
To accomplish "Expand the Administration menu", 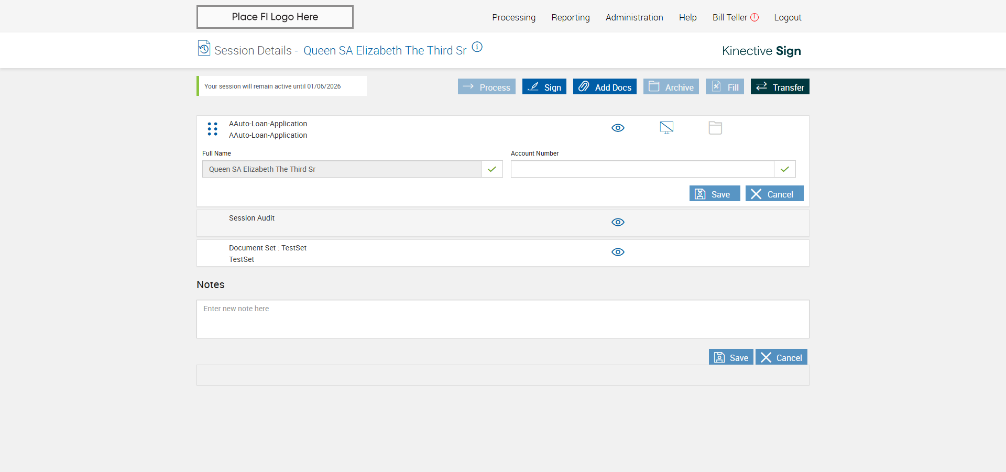I will click(x=634, y=17).
